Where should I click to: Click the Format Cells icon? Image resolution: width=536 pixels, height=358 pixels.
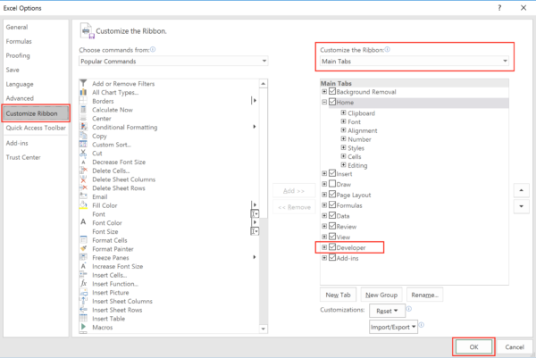83,240
